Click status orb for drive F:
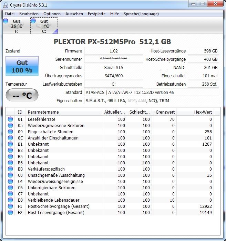 click(6, 21)
